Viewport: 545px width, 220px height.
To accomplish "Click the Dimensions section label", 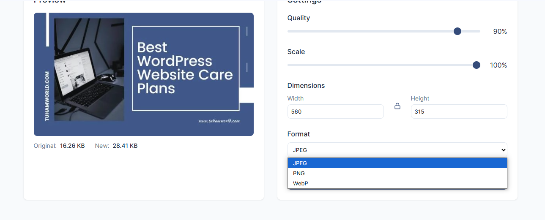I will (306, 85).
